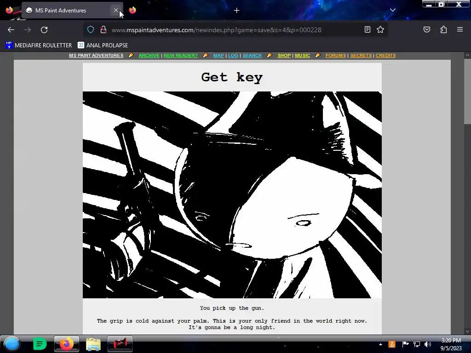Click the text "You pick up the gun."
471x353 pixels.
coord(232,308)
